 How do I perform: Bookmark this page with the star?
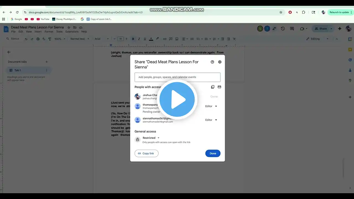point(281,12)
